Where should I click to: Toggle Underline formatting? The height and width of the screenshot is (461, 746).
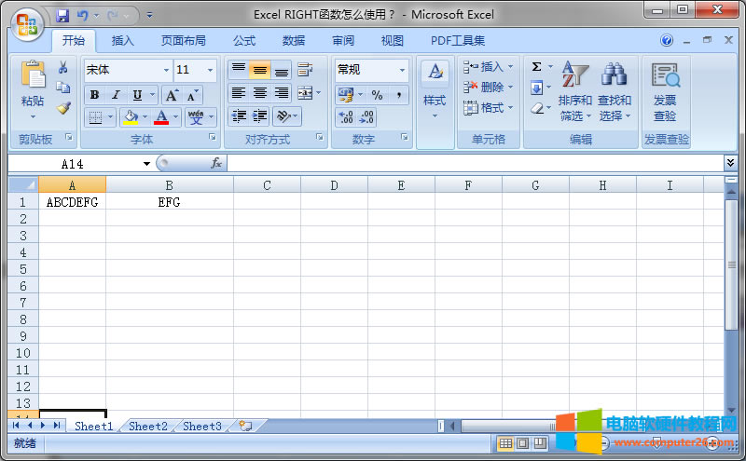point(137,95)
